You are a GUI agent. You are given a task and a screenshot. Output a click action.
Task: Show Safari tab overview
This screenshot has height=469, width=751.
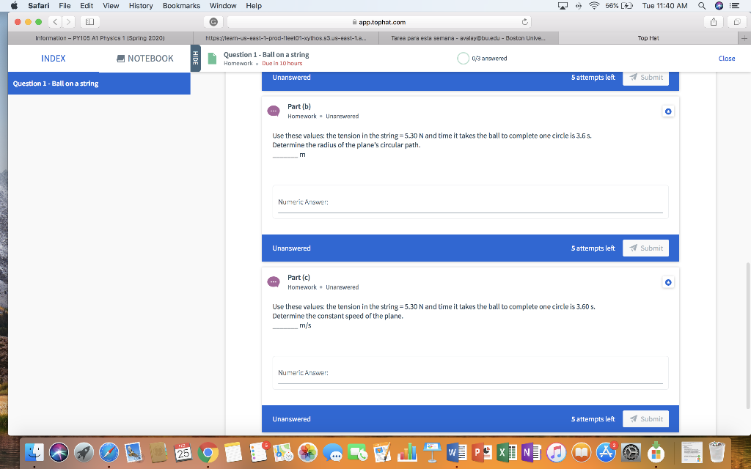(x=737, y=22)
